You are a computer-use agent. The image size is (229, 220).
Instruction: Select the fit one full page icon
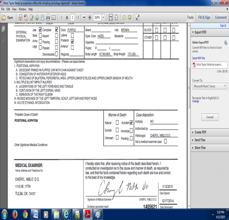[116, 18]
